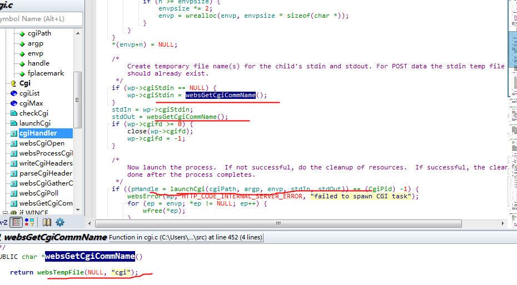517x285 pixels.
Task: Jump to websCgiOpen function
Action: click(42, 143)
